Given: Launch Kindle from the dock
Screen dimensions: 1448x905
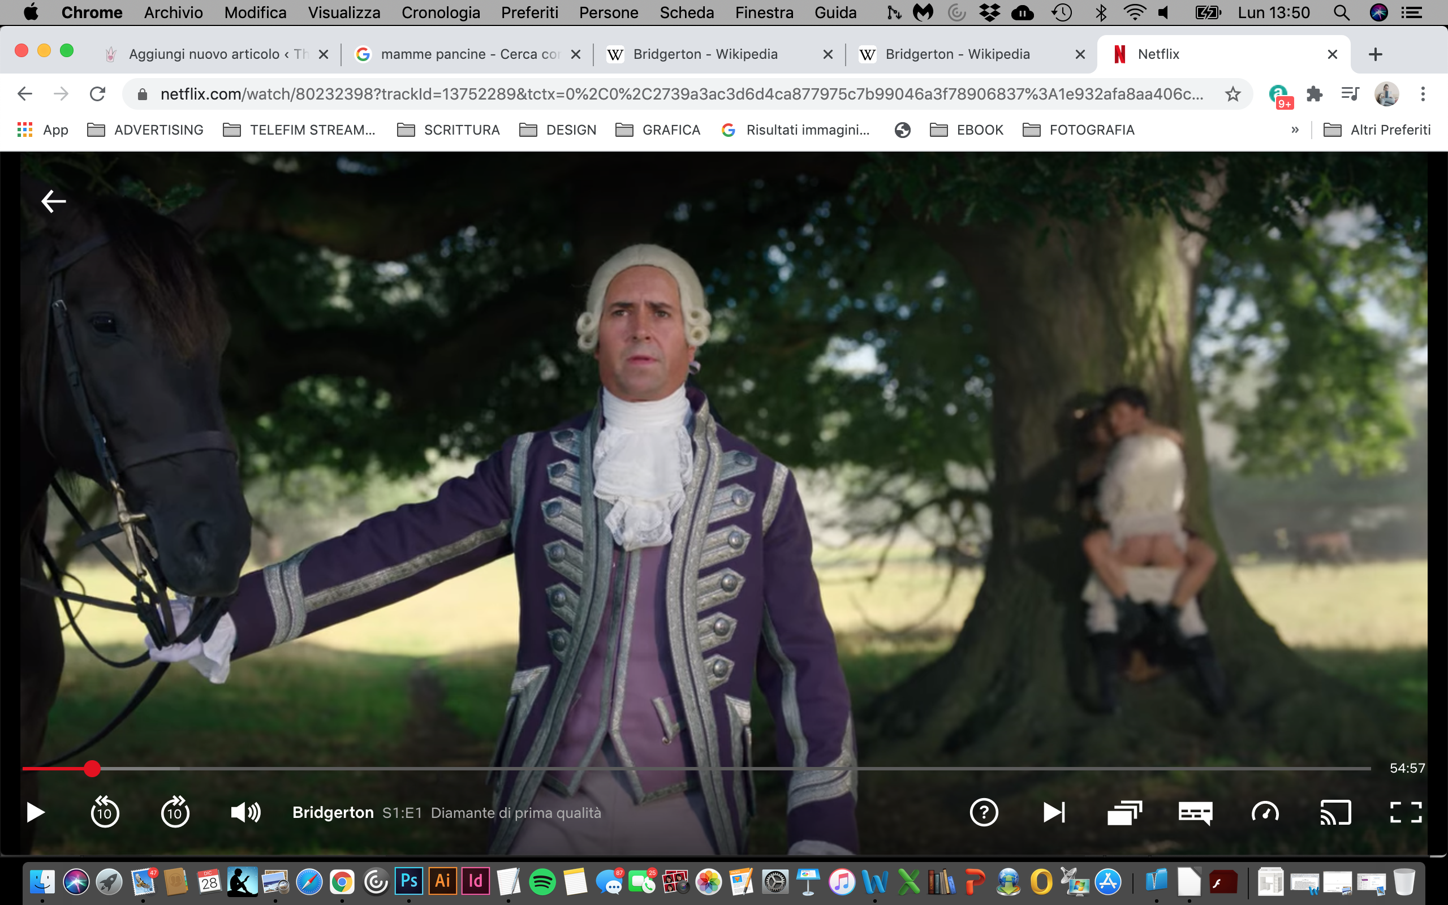Looking at the screenshot, I should tap(242, 881).
